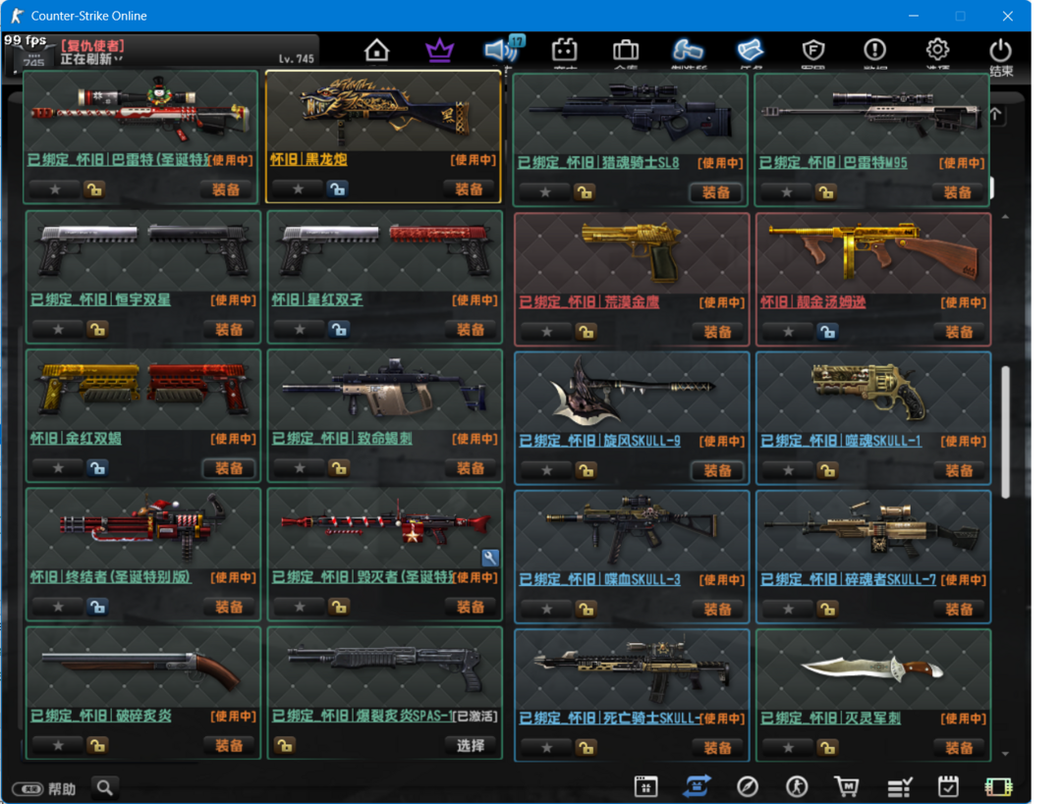Open the megaphone announcements icon
This screenshot has height=804, width=1061.
(x=501, y=50)
